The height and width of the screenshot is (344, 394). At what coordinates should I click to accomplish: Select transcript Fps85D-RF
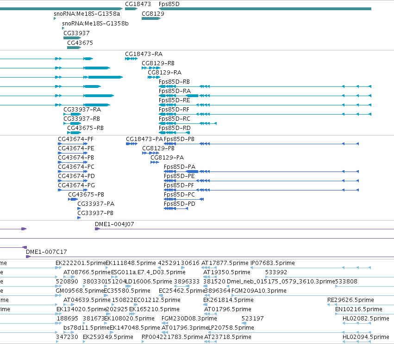[x=174, y=110]
